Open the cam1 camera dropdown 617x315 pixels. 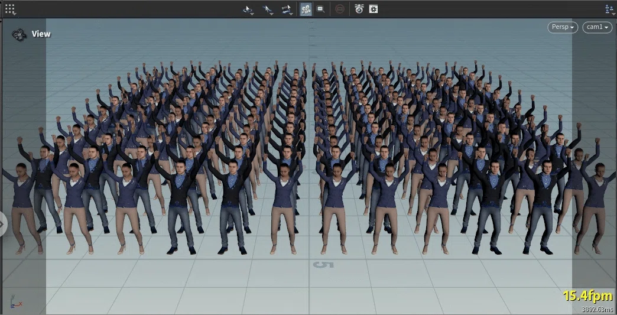(x=597, y=27)
